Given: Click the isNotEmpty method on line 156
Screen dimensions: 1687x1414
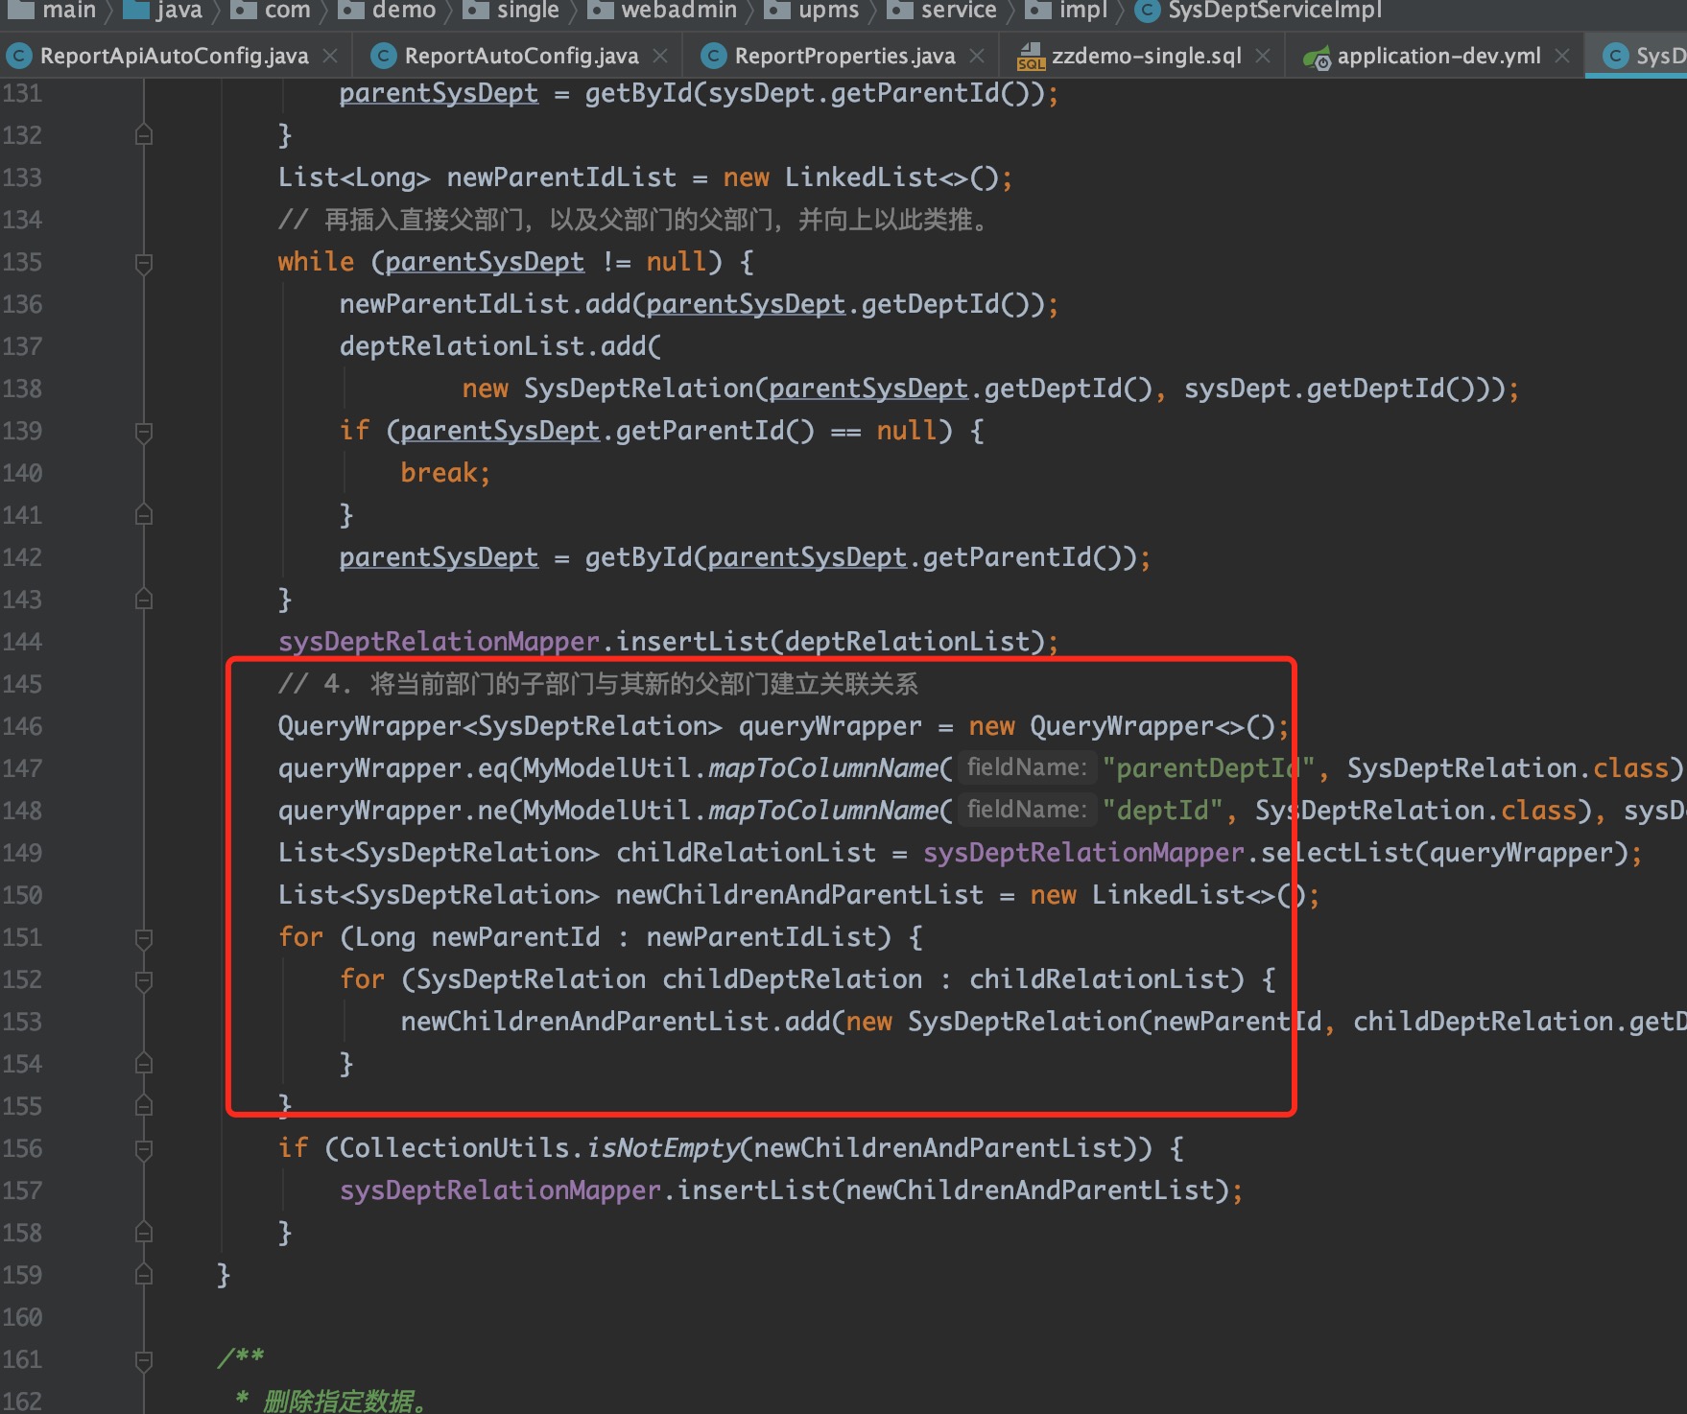Looking at the screenshot, I should coord(662,1148).
